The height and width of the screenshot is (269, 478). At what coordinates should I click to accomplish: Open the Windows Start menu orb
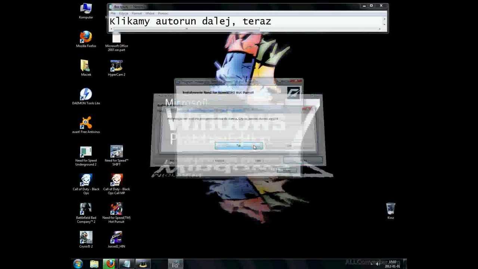[x=78, y=264]
